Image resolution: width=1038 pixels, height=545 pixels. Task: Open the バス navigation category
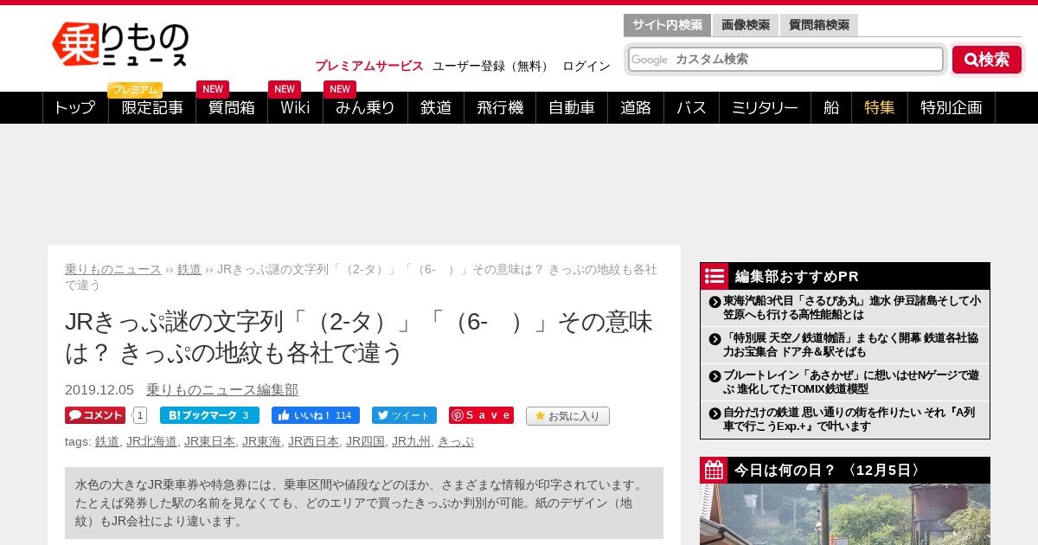(x=691, y=108)
